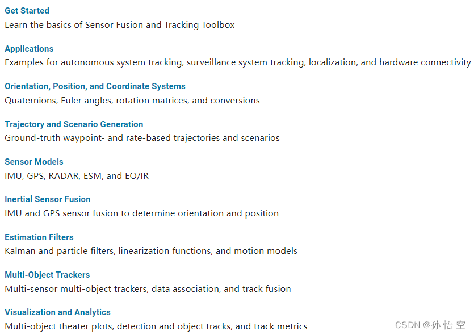This screenshot has height=335, width=474.
Task: Open the Get Started link
Action: (27, 11)
